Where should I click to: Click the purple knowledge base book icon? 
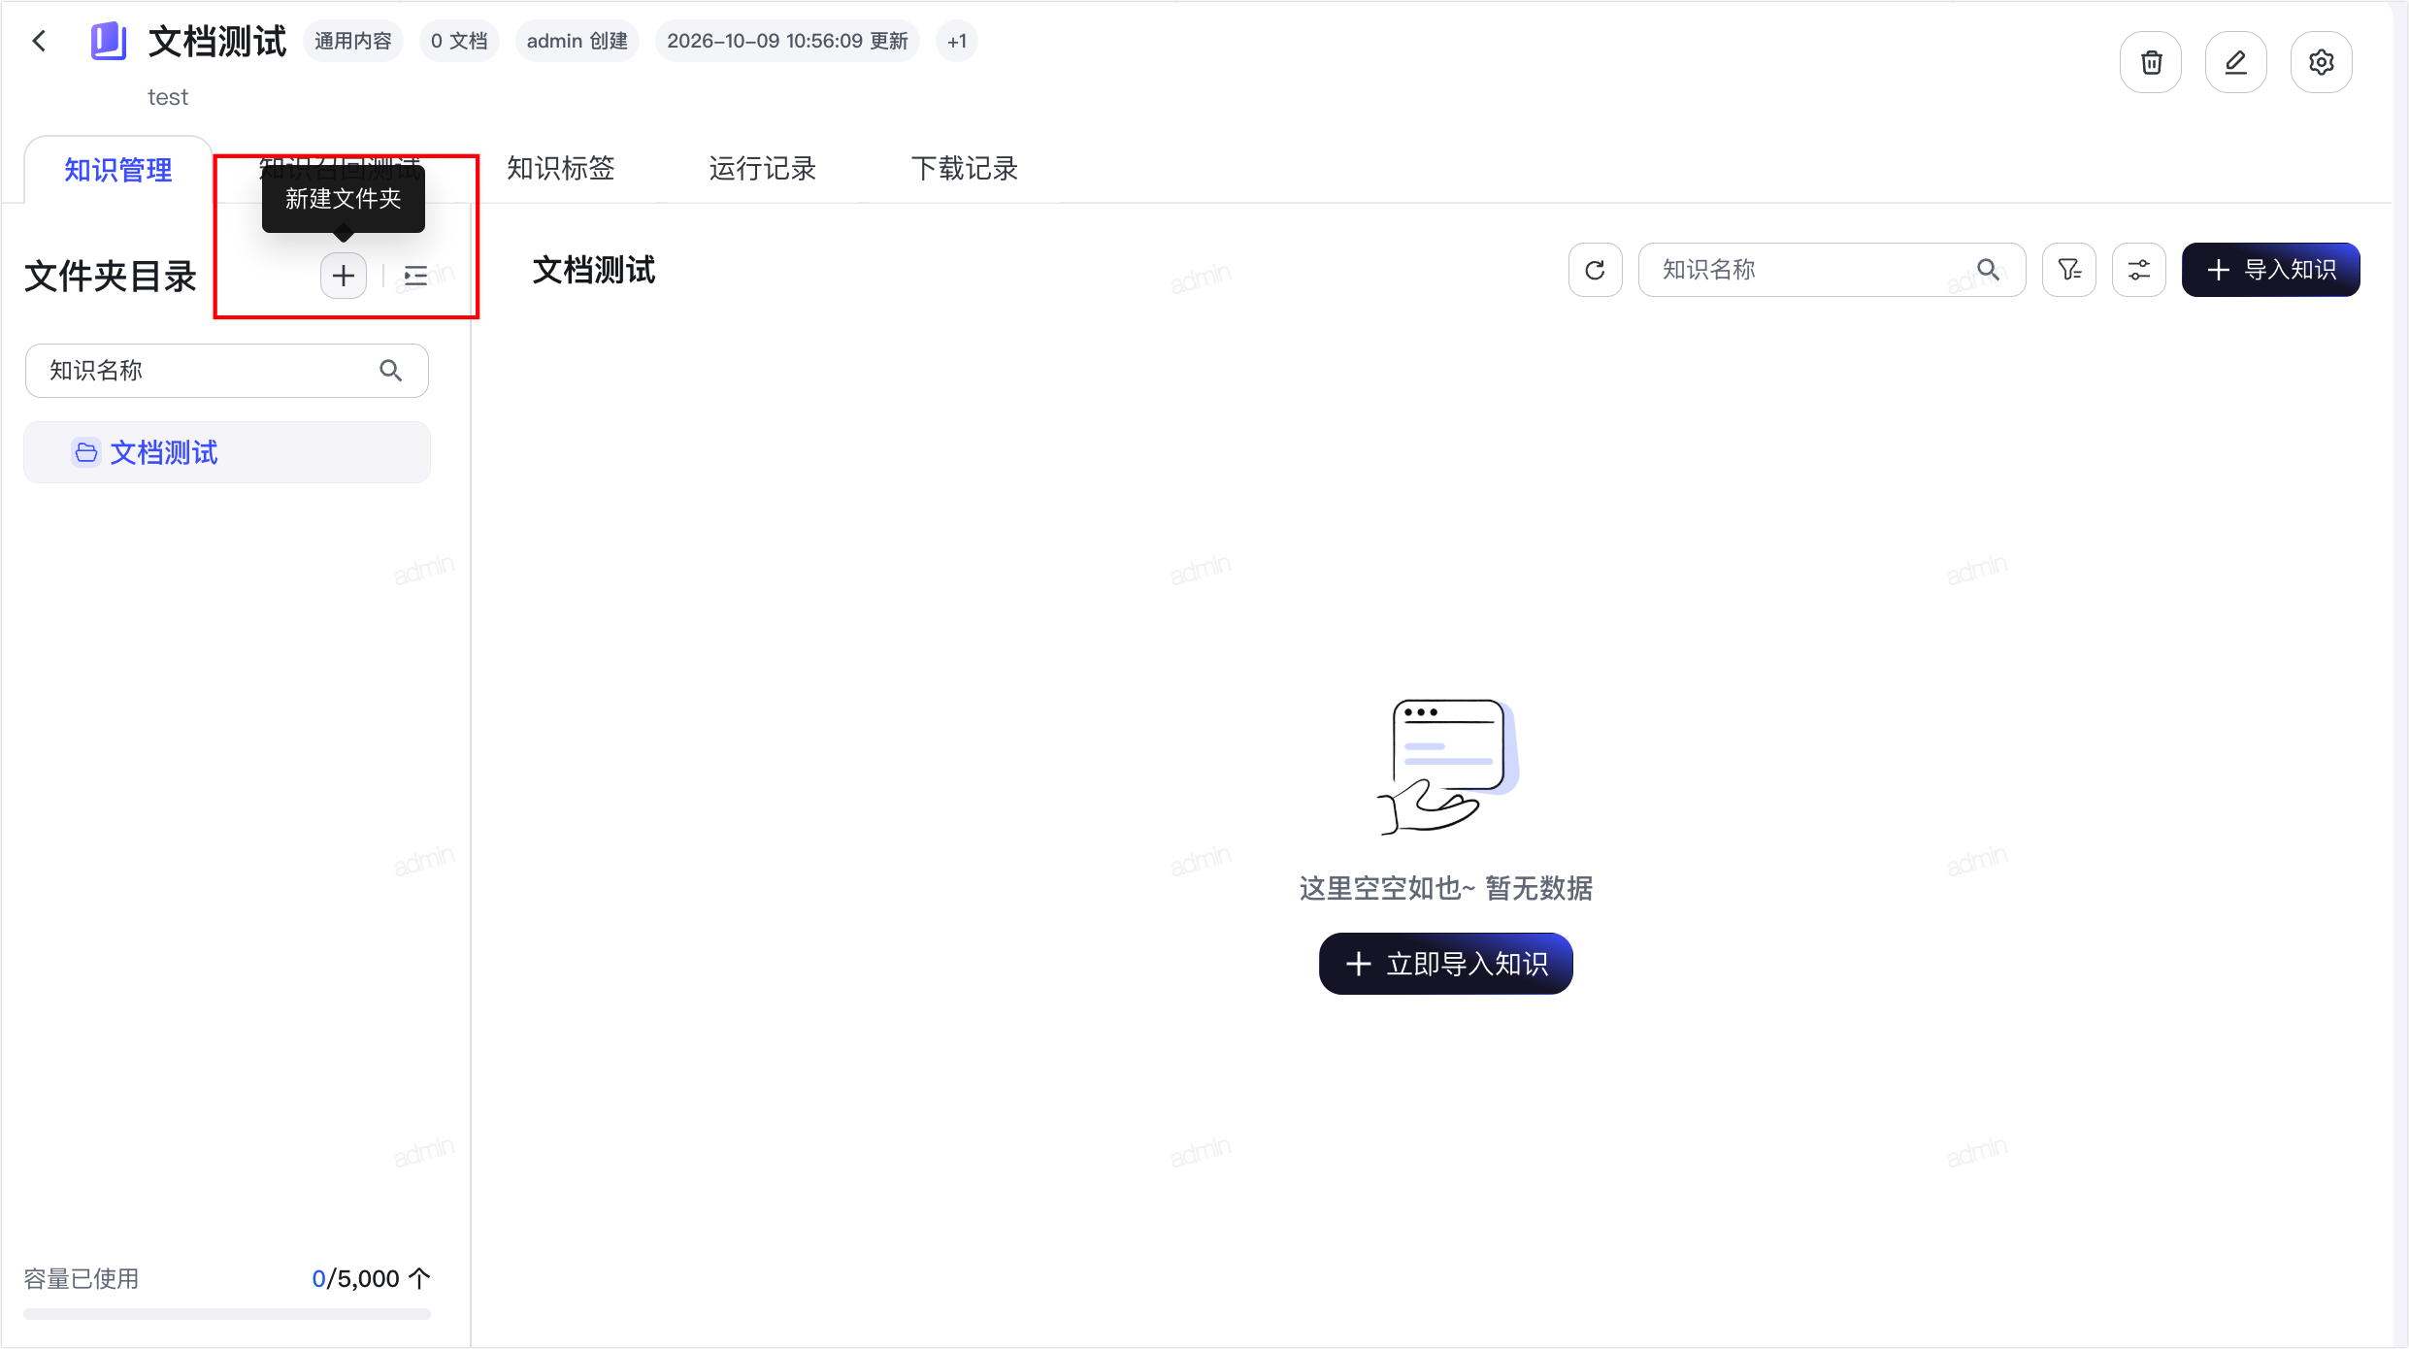click(109, 41)
